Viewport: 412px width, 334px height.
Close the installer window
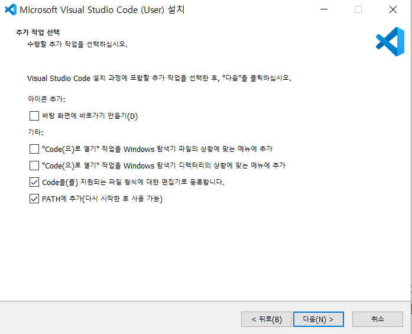pyautogui.click(x=393, y=9)
